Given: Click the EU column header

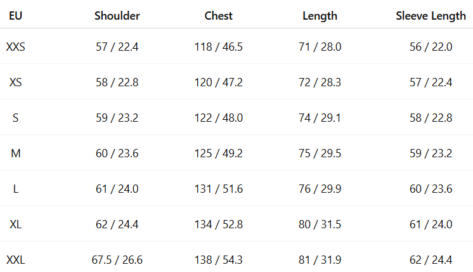Looking at the screenshot, I should 15,16.
